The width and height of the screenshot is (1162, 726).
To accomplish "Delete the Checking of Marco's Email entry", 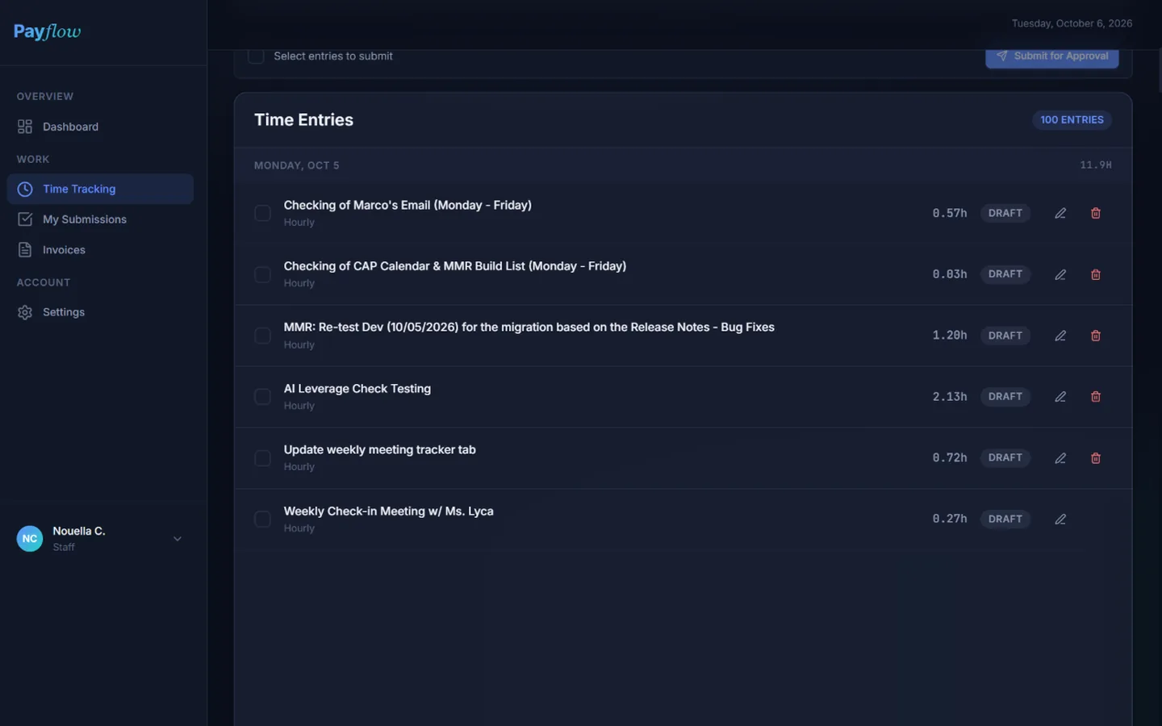I will 1096,213.
